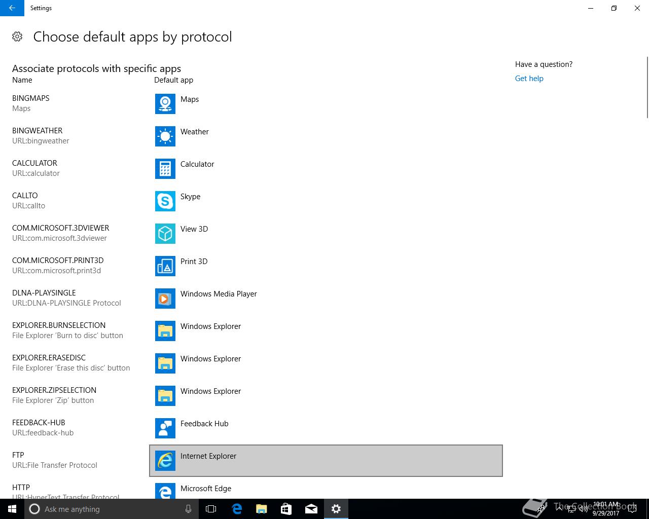
Task: Click the BINGMAPS protocol name
Action: click(x=31, y=98)
